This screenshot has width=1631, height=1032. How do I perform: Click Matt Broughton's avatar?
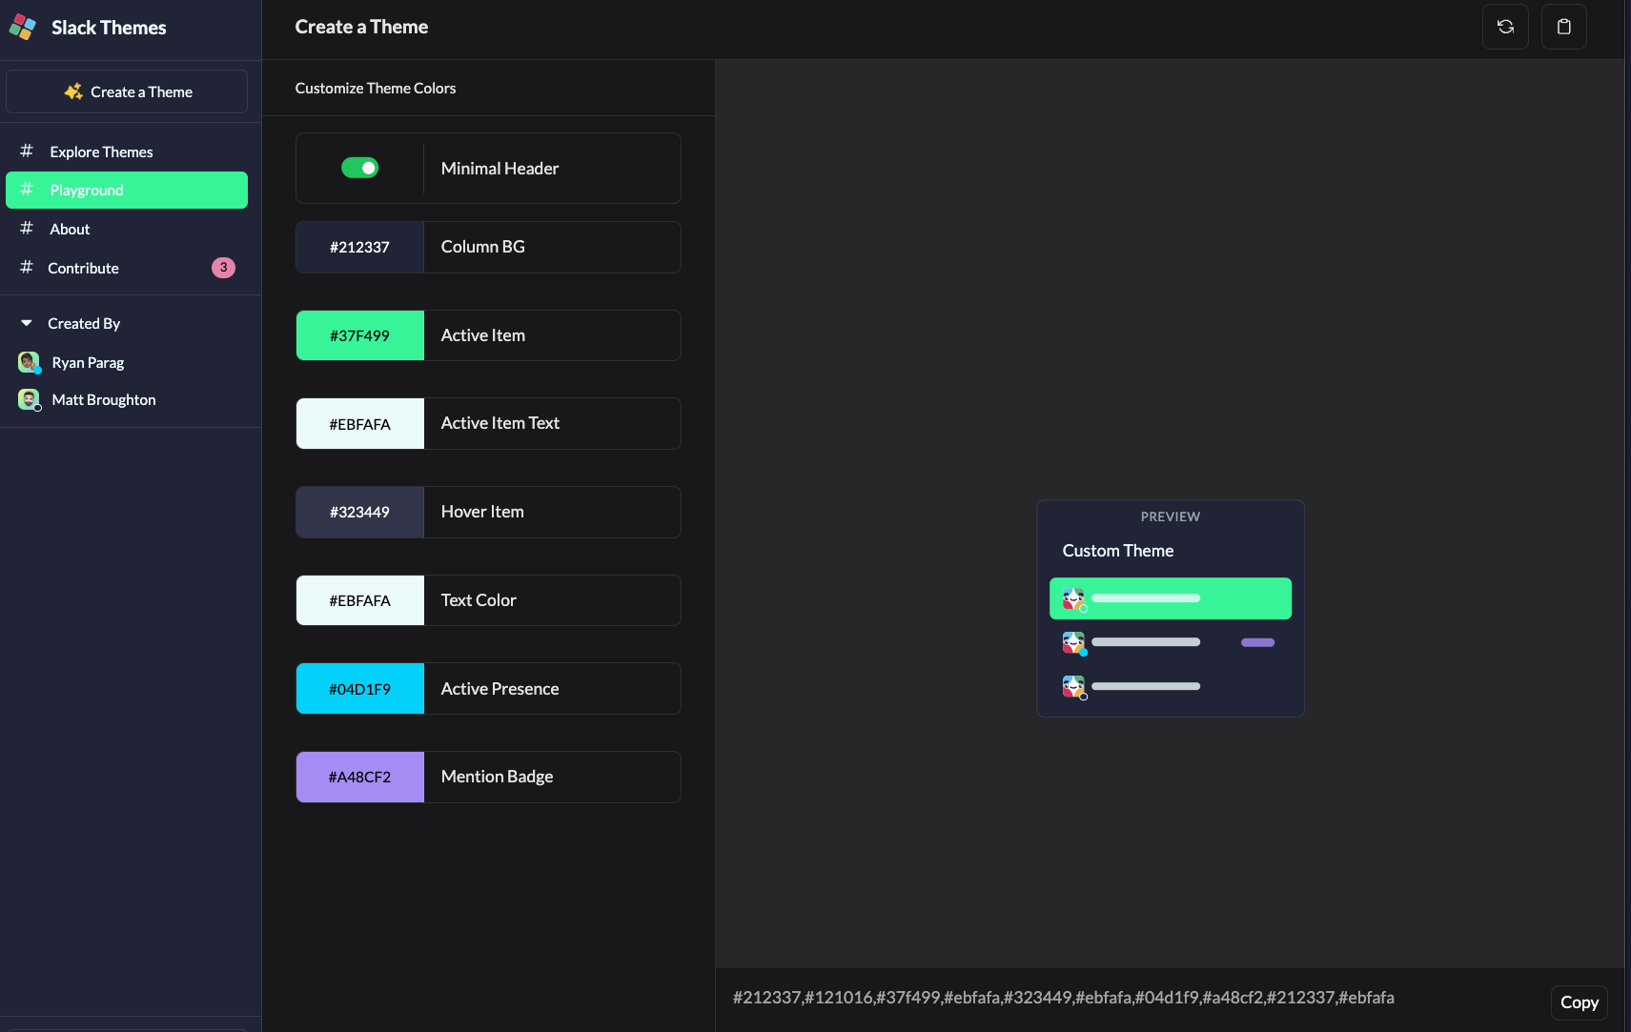pyautogui.click(x=29, y=399)
